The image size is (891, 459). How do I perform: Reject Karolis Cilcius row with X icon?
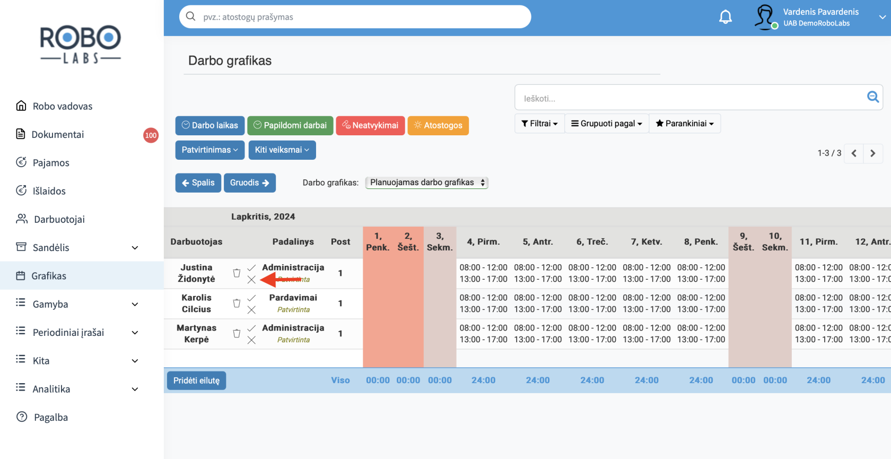pos(251,310)
